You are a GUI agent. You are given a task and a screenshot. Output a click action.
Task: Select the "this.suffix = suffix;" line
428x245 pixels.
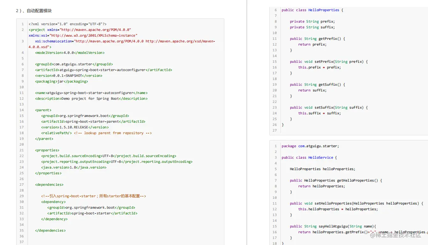[x=320, y=113]
